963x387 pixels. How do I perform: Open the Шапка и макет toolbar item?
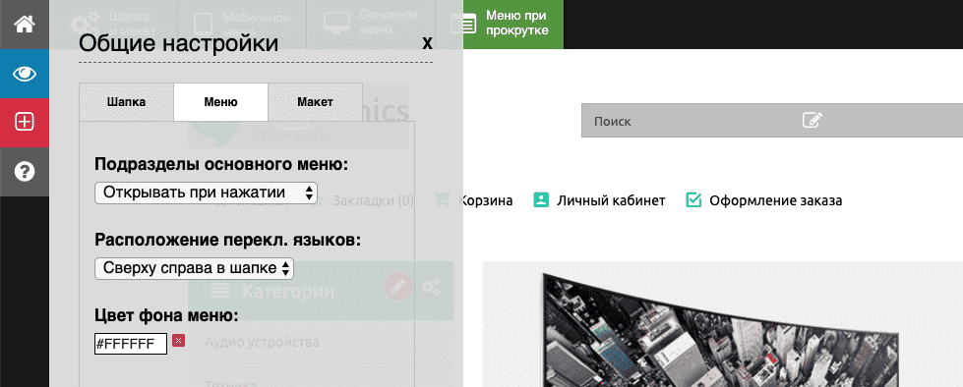click(114, 24)
